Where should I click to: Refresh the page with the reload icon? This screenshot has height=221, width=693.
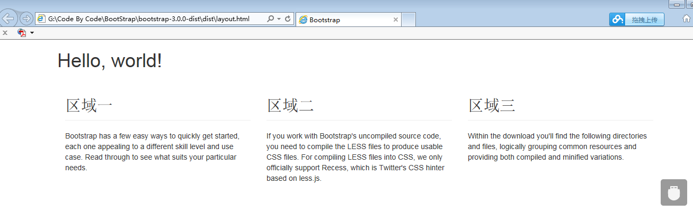pos(288,19)
